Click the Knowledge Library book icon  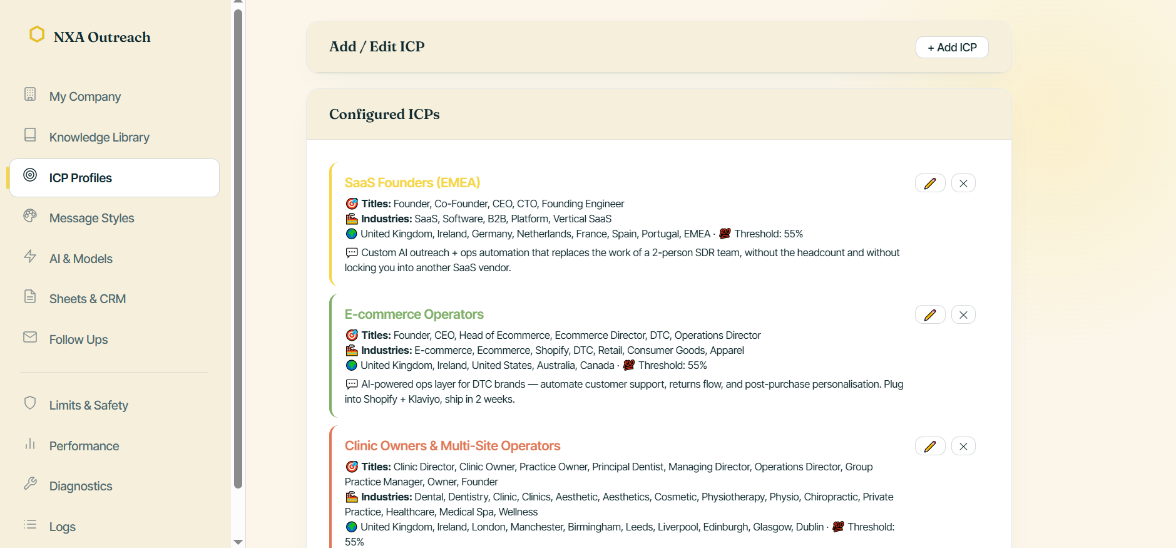coord(30,135)
